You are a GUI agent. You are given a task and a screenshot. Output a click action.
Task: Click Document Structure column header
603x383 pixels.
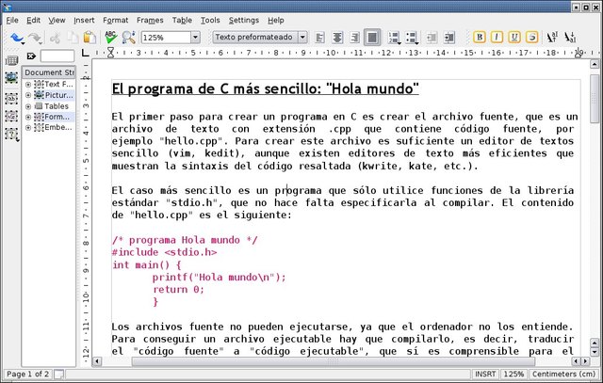[49, 72]
